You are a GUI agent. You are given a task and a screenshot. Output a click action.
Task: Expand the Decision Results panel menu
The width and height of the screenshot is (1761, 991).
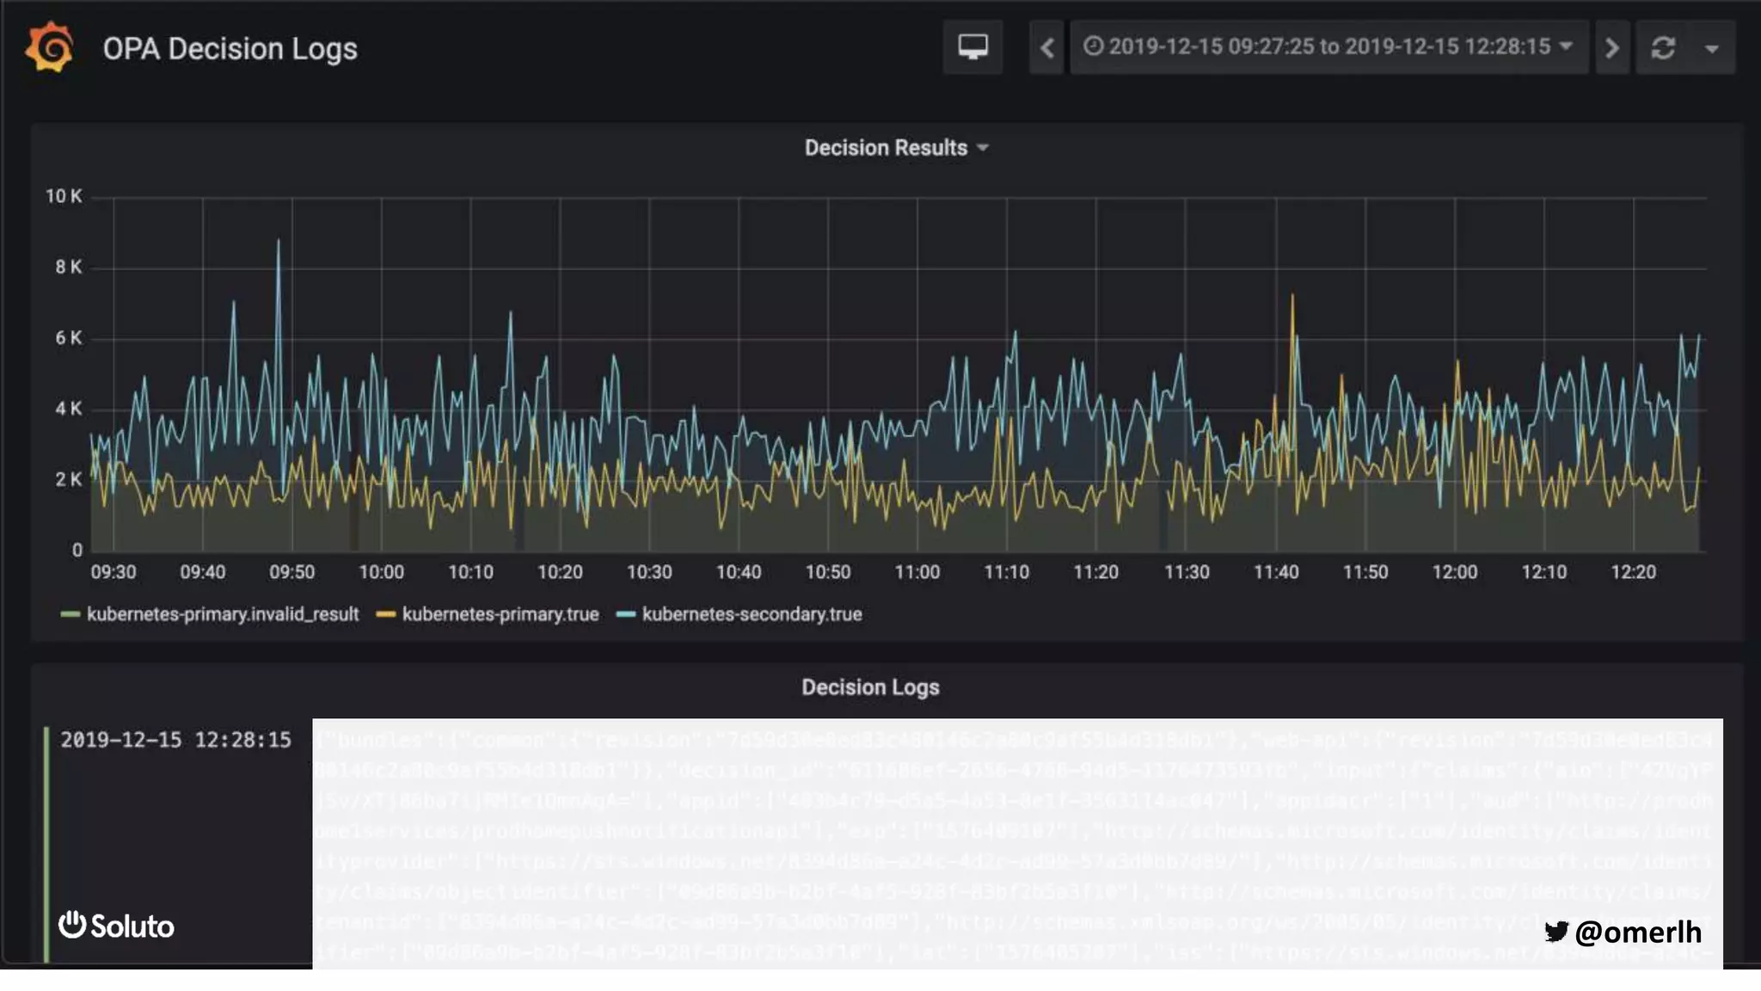pyautogui.click(x=895, y=148)
